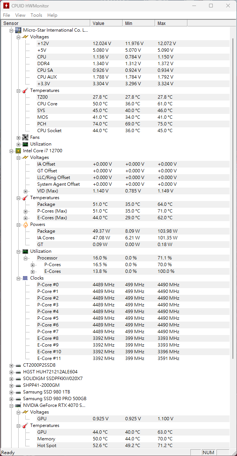Expand the SHPP41-2000GM drive node
The image size is (237, 456).
click(11, 385)
